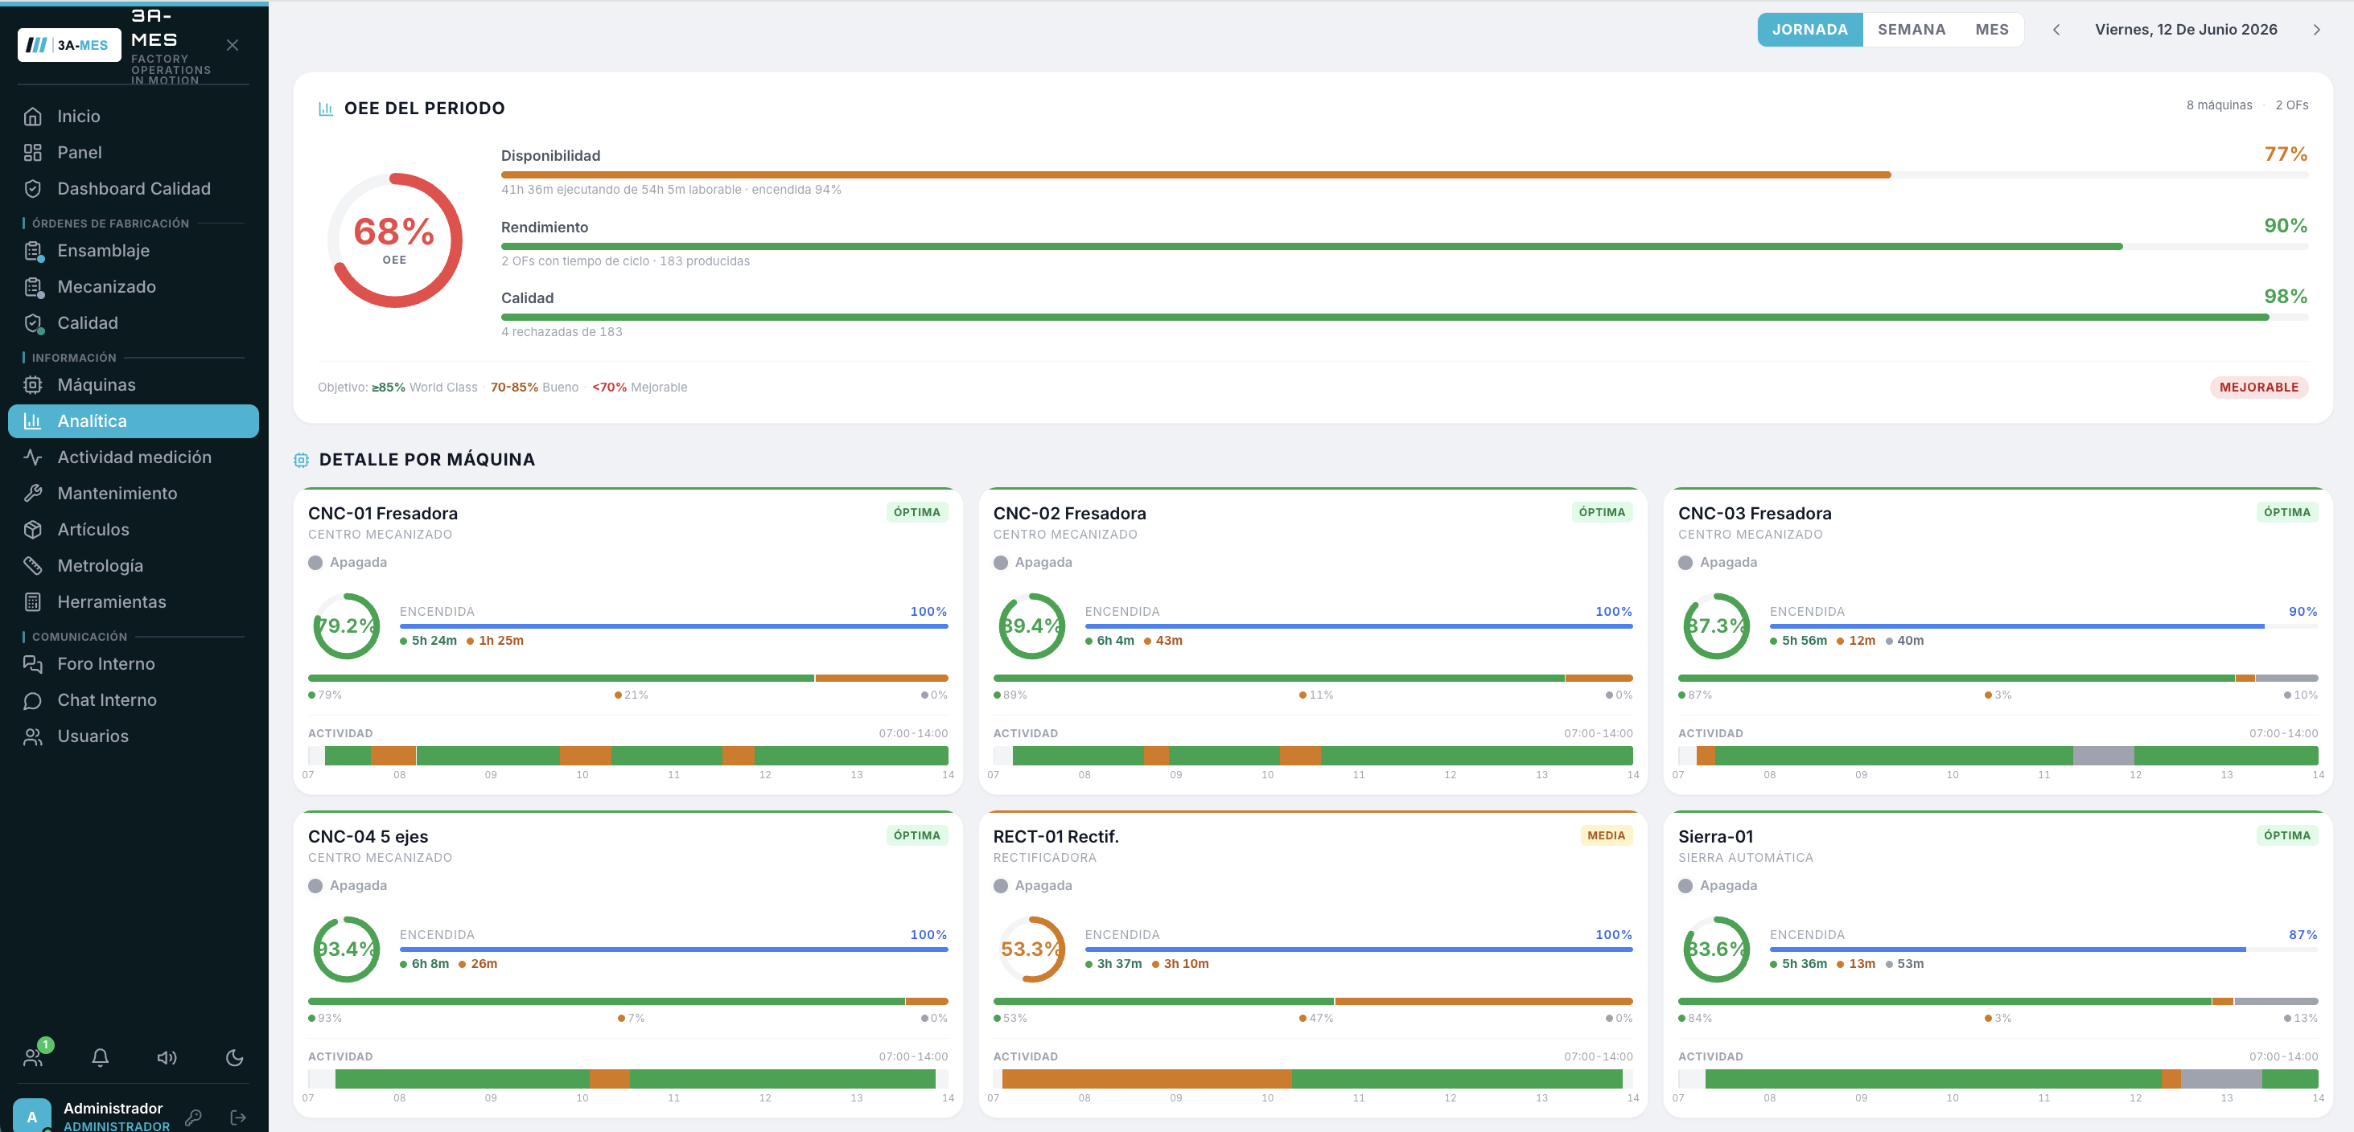The image size is (2354, 1132).
Task: Open the RECT-01 Rectif. machine card
Action: [x=1312, y=963]
